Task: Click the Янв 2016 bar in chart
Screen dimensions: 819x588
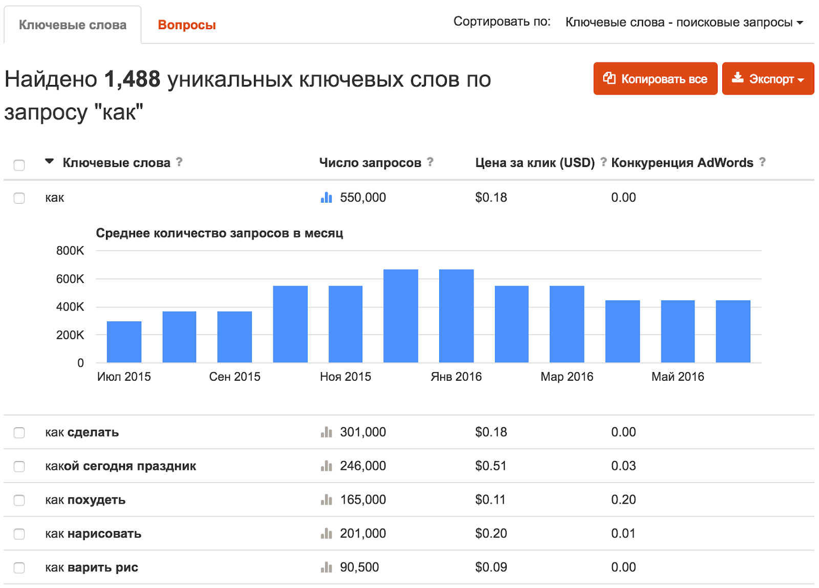Action: click(456, 316)
